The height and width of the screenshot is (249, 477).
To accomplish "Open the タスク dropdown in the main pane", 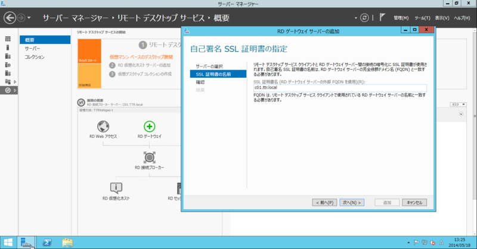I will tap(458, 105).
